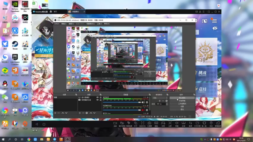The height and width of the screenshot is (142, 253).
Task: Move scene down in Scenes panel
Action: 66,113
